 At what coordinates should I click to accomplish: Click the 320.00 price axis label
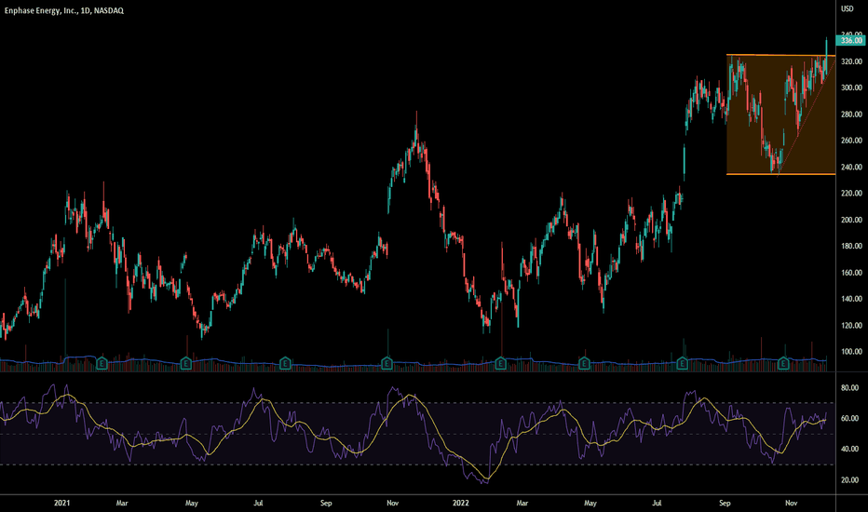851,61
